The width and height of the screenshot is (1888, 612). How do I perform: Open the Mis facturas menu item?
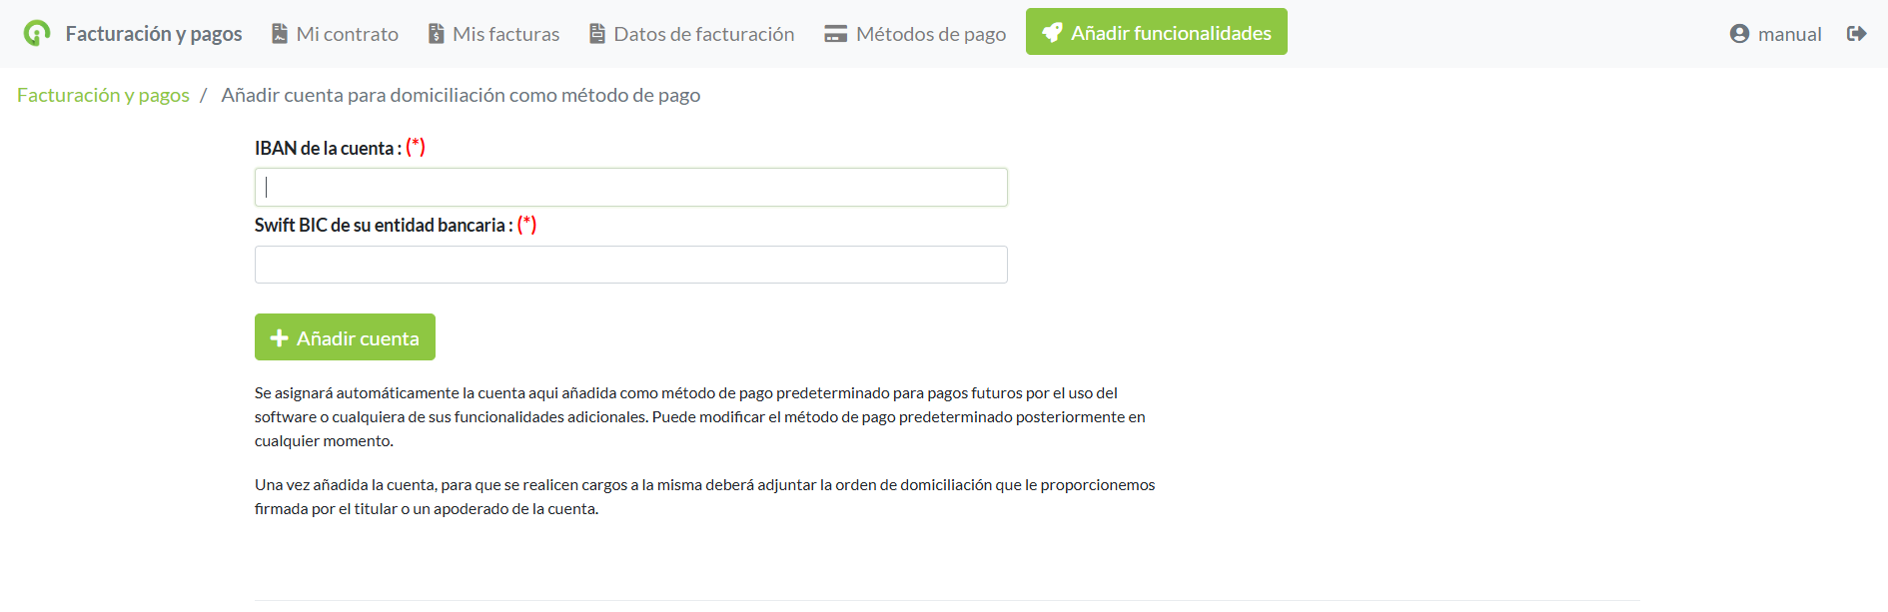tap(505, 34)
